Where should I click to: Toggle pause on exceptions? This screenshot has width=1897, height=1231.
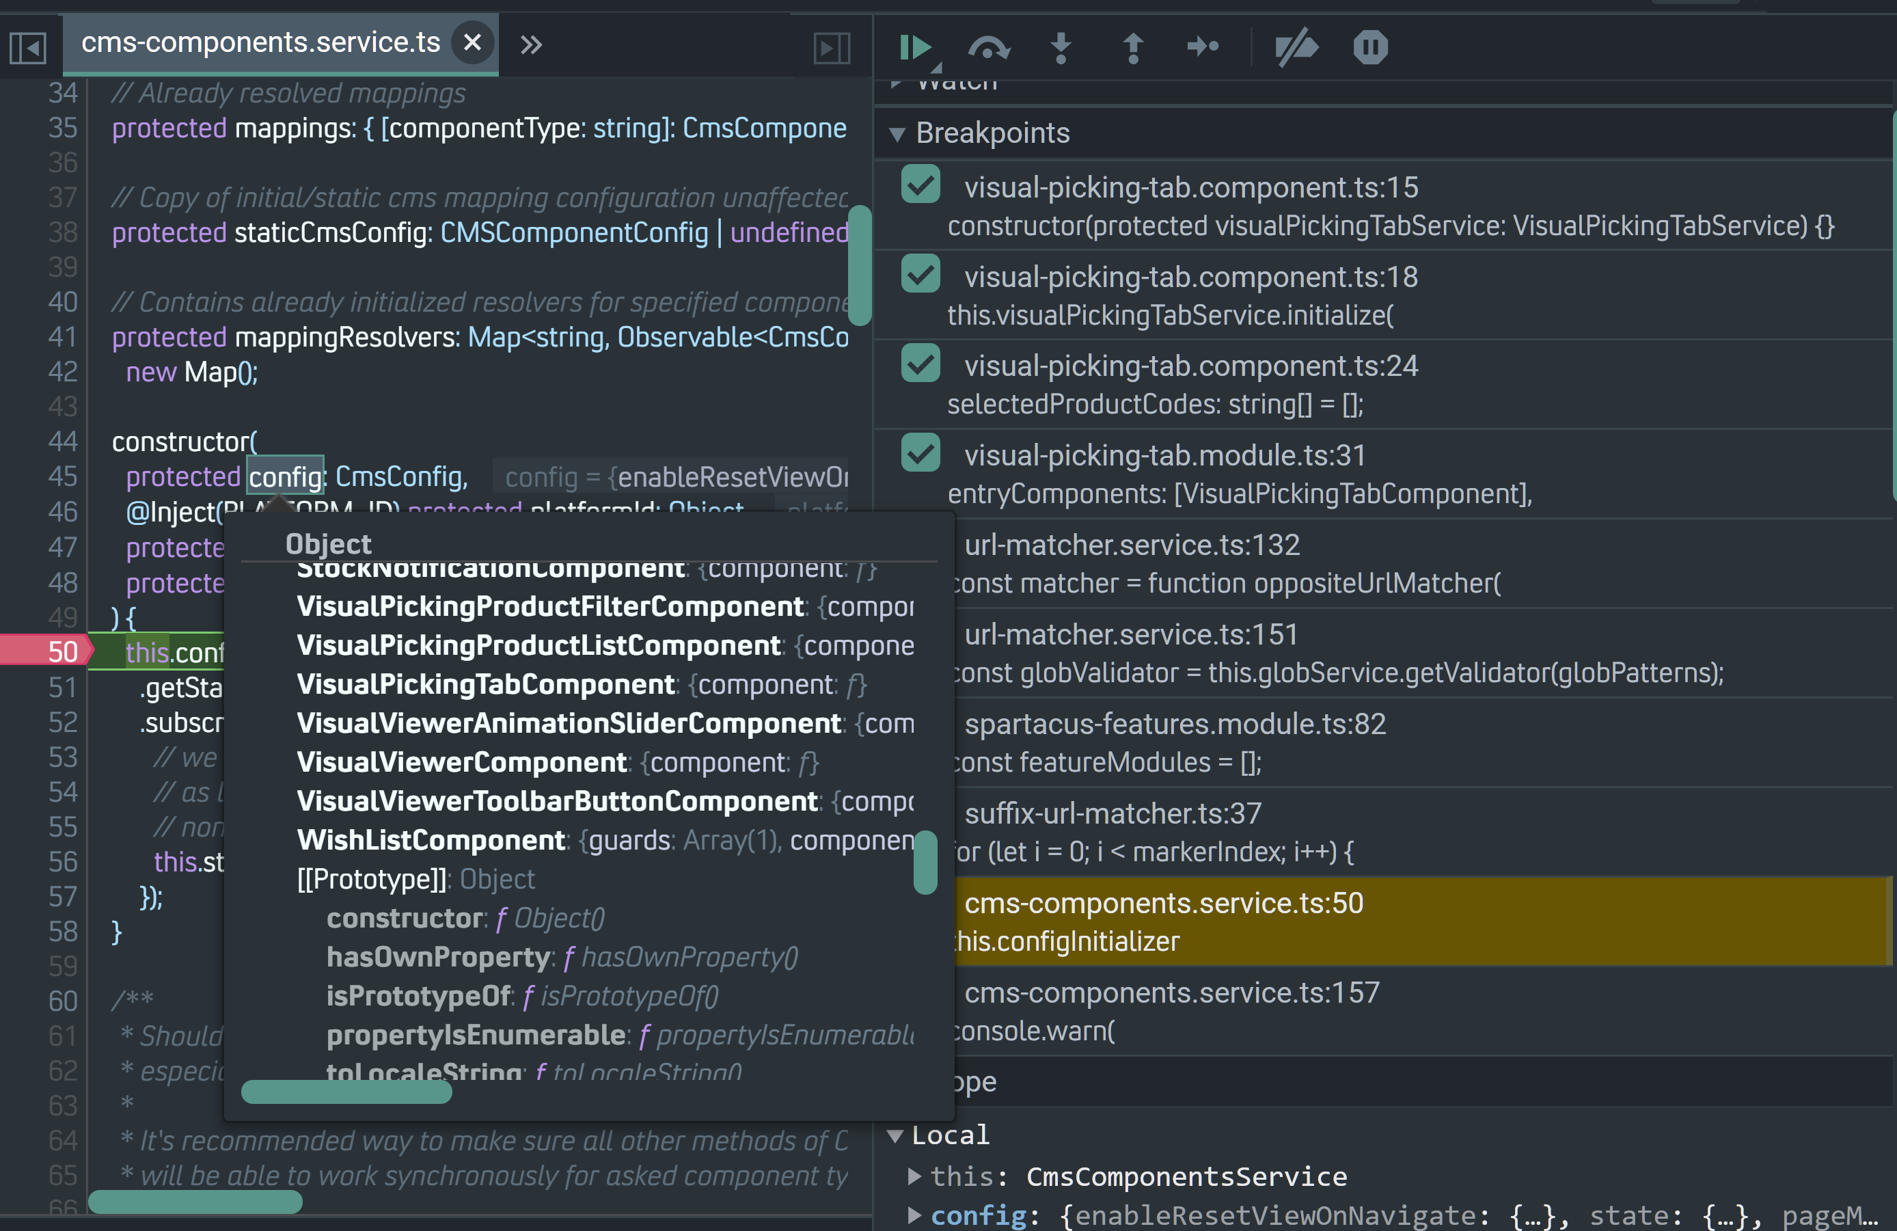click(1370, 47)
